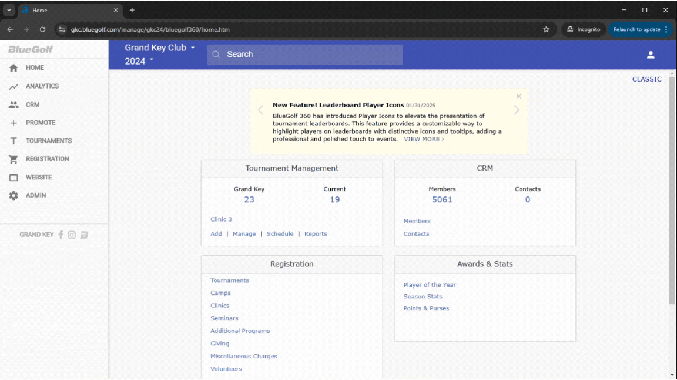
Task: Open Camps under Registration
Action: (220, 293)
